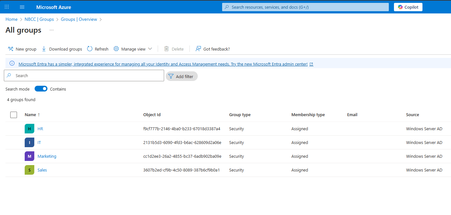
Task: Sort by the Name column header
Action: 30,115
